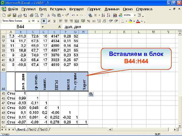
Task: Switch to the Лист3 sheet tab
Action: click(43, 130)
